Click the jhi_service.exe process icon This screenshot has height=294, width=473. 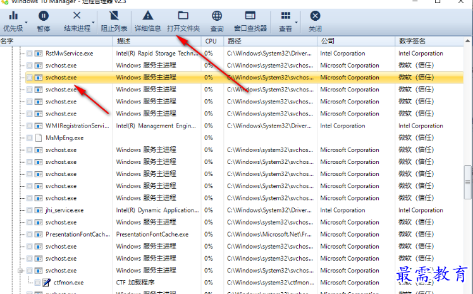click(39, 210)
